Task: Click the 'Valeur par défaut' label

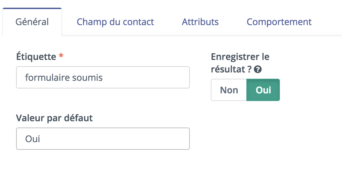Action: 54,118
